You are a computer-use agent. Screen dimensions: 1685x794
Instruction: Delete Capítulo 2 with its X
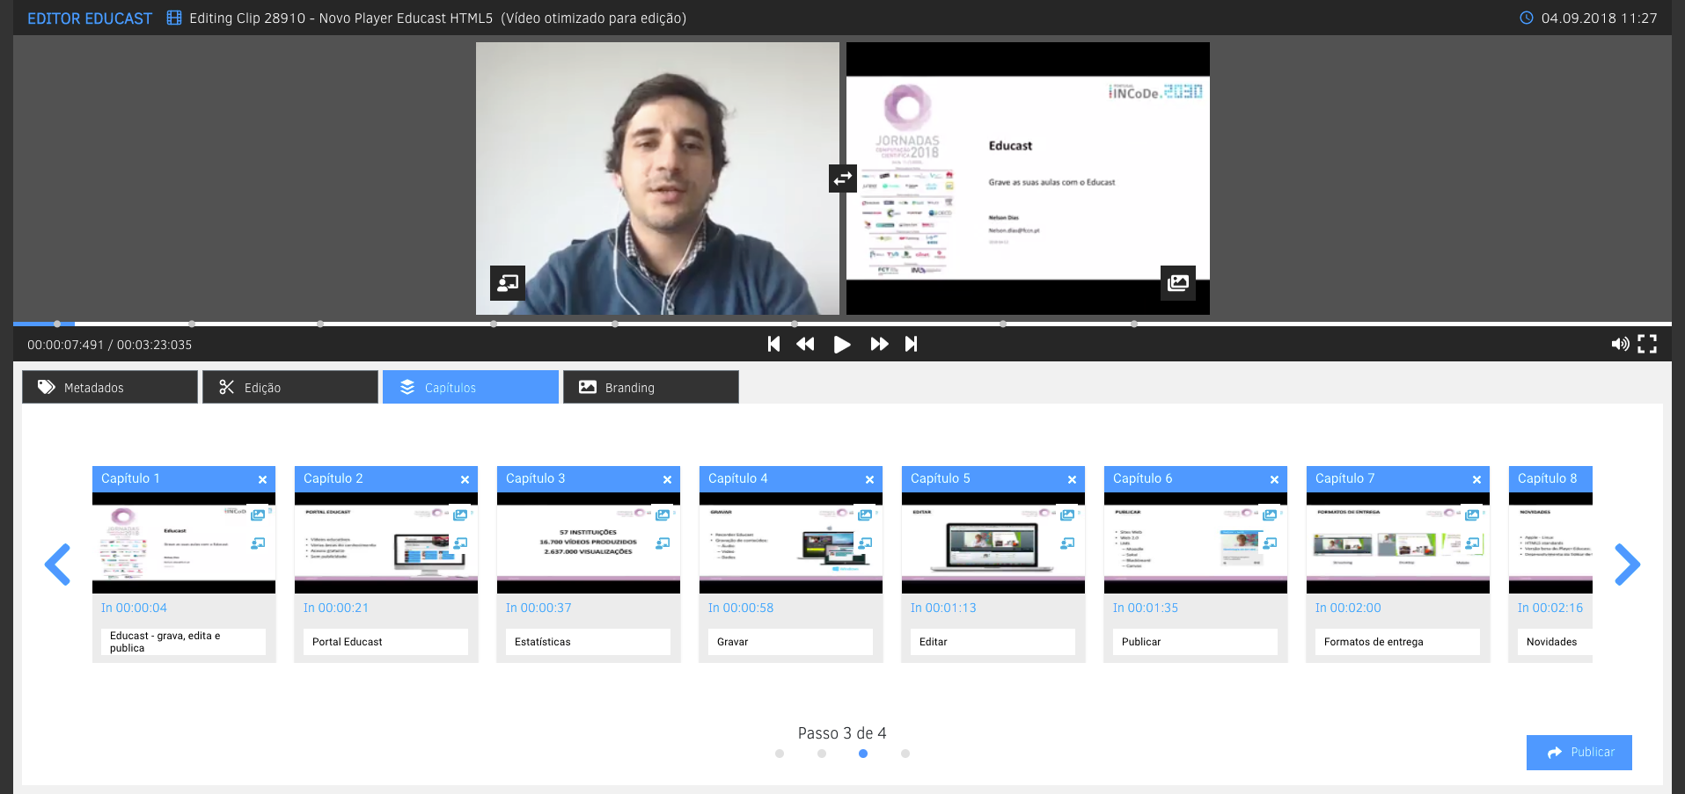coord(465,479)
